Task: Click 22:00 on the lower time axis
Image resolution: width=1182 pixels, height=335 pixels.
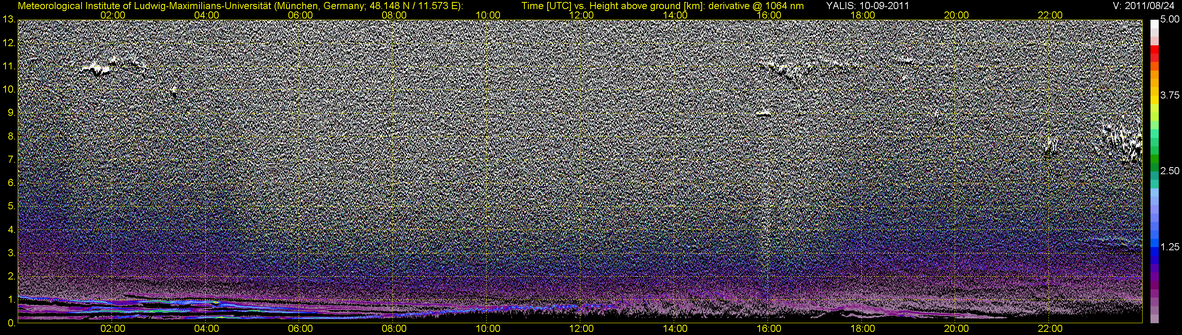Action: tap(1050, 329)
